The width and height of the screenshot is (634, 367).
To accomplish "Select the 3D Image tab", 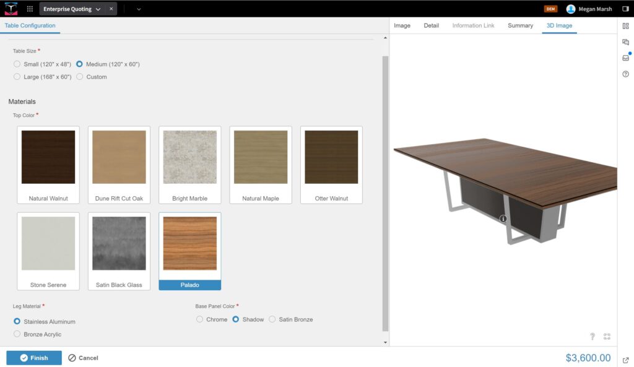I will (x=559, y=25).
